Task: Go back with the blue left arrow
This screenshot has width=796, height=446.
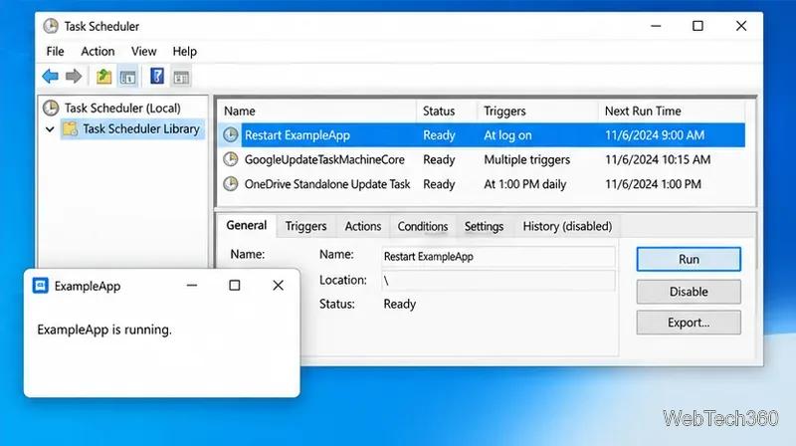Action: pyautogui.click(x=50, y=77)
